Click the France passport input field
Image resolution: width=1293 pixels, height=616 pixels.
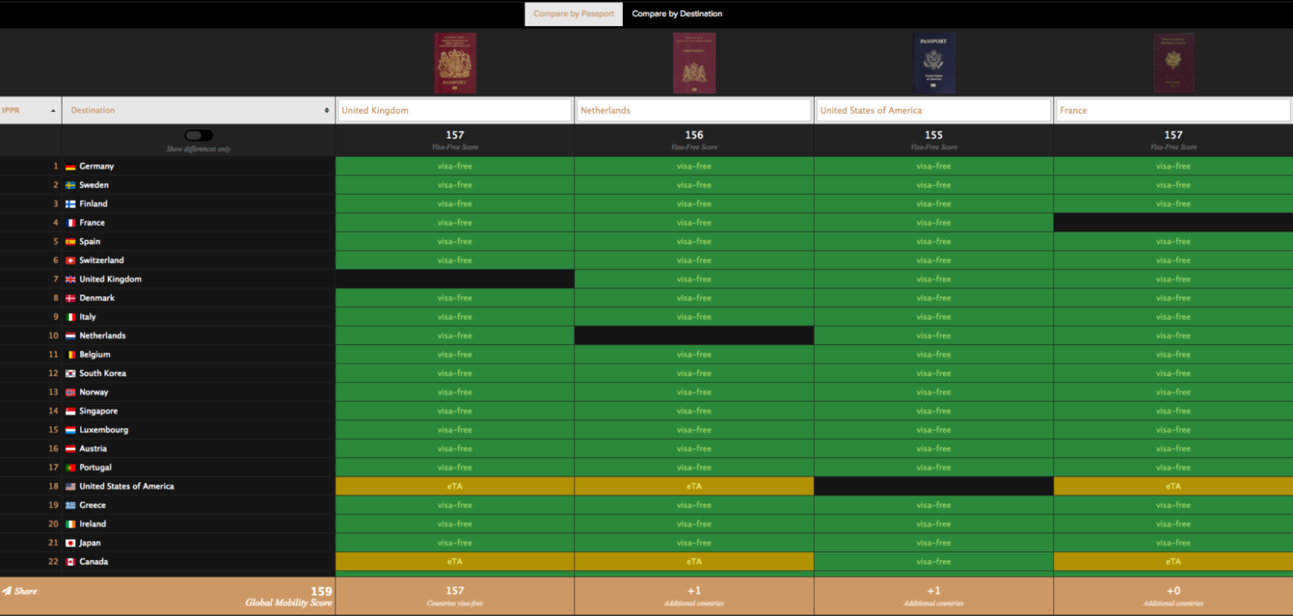1173,110
